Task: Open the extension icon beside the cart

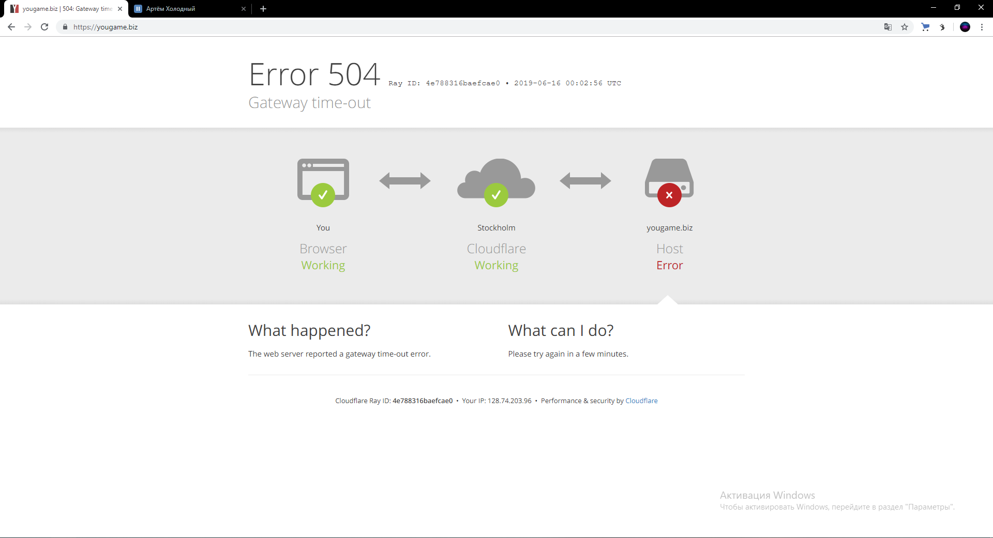Action: tap(942, 27)
